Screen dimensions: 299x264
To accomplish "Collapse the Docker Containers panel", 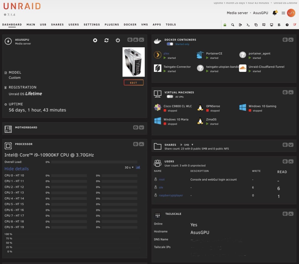I will [x=291, y=40].
